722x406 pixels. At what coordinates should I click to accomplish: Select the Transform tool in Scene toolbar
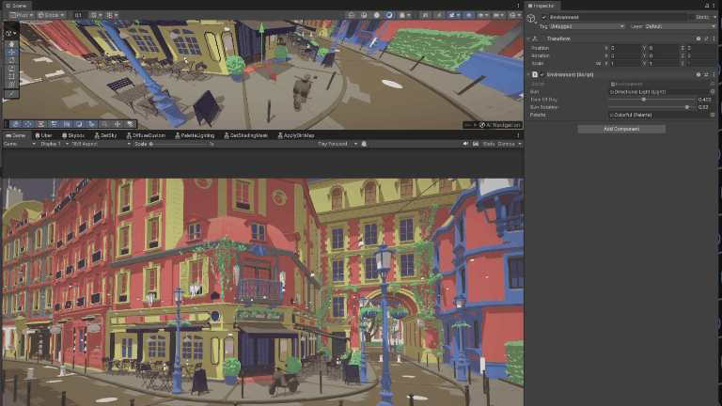(x=12, y=86)
